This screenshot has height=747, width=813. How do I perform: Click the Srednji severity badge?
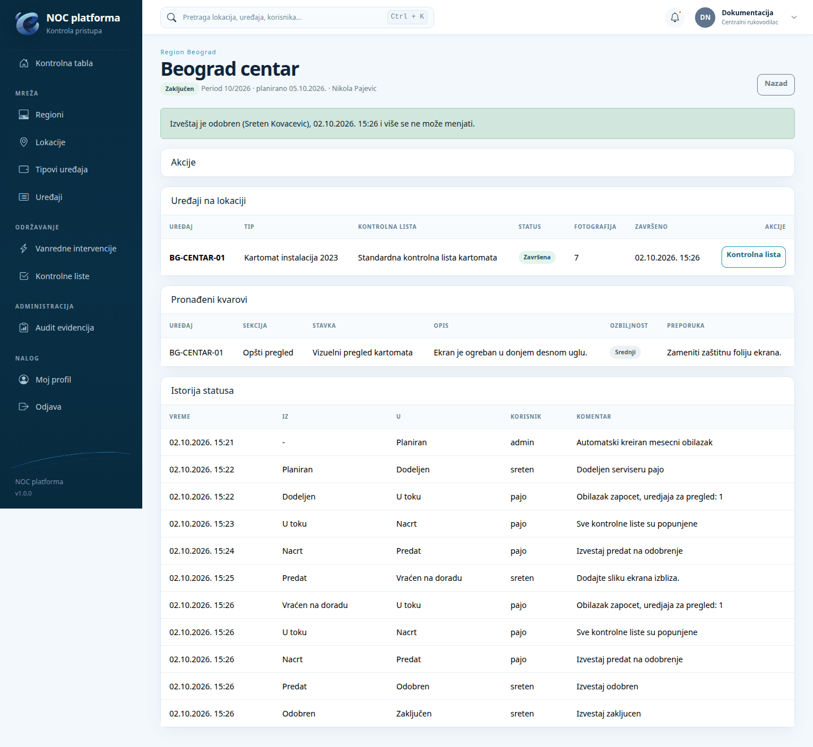(625, 353)
